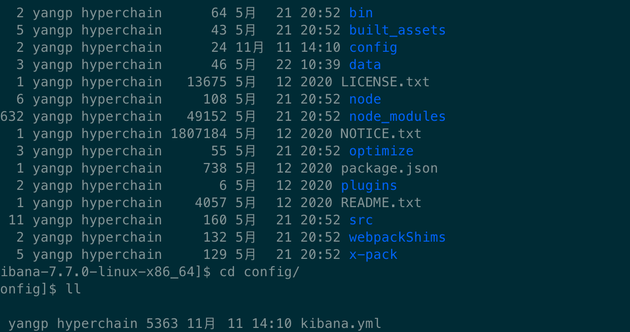Select the src directory entry
Viewport: 630px width, 332px height.
tap(361, 220)
